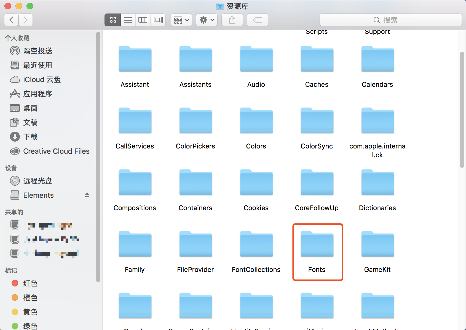Click the edit tags toolbar button

(x=257, y=20)
